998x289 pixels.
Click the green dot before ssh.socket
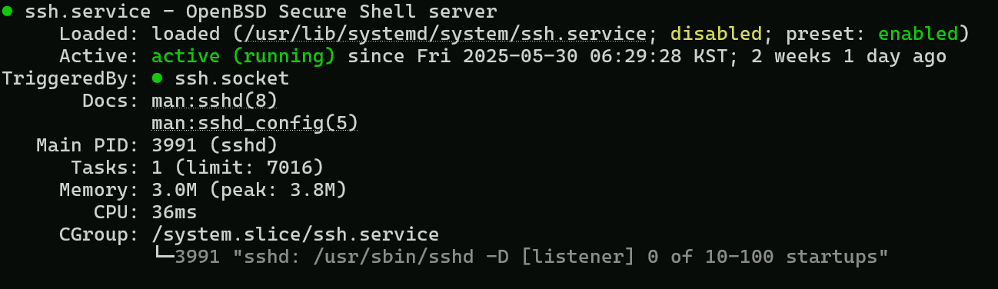coord(158,78)
